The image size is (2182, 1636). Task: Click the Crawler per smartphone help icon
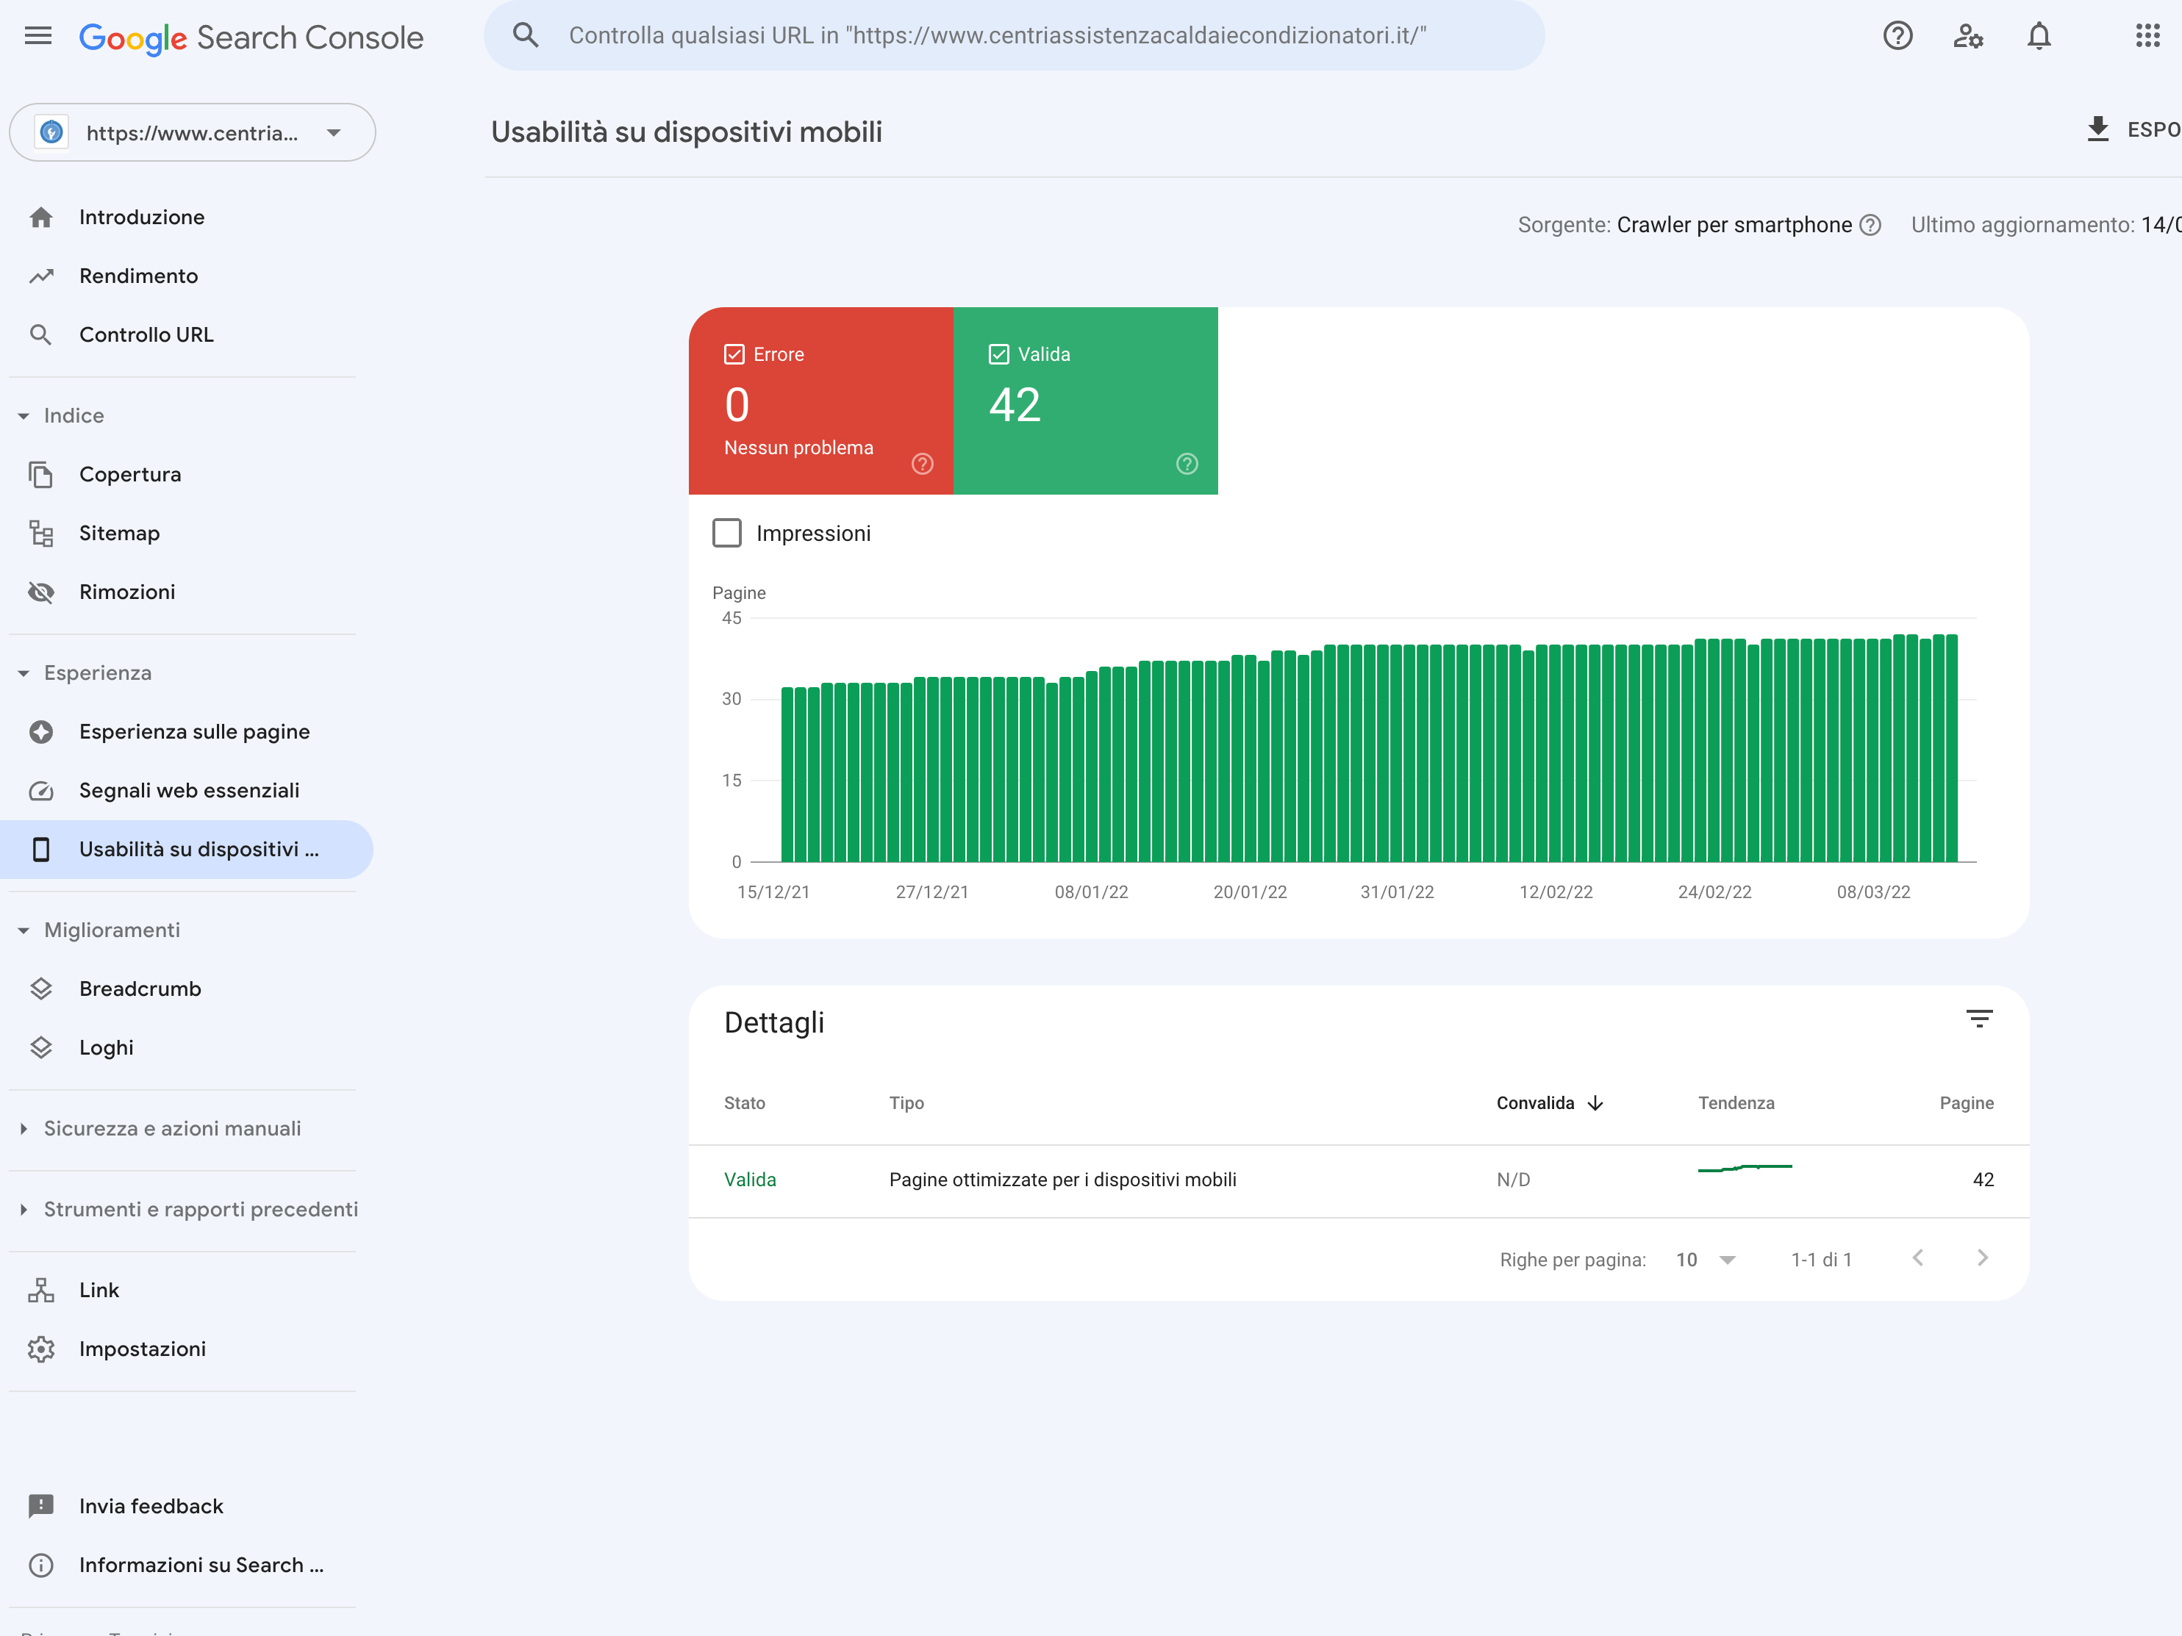click(x=1870, y=225)
